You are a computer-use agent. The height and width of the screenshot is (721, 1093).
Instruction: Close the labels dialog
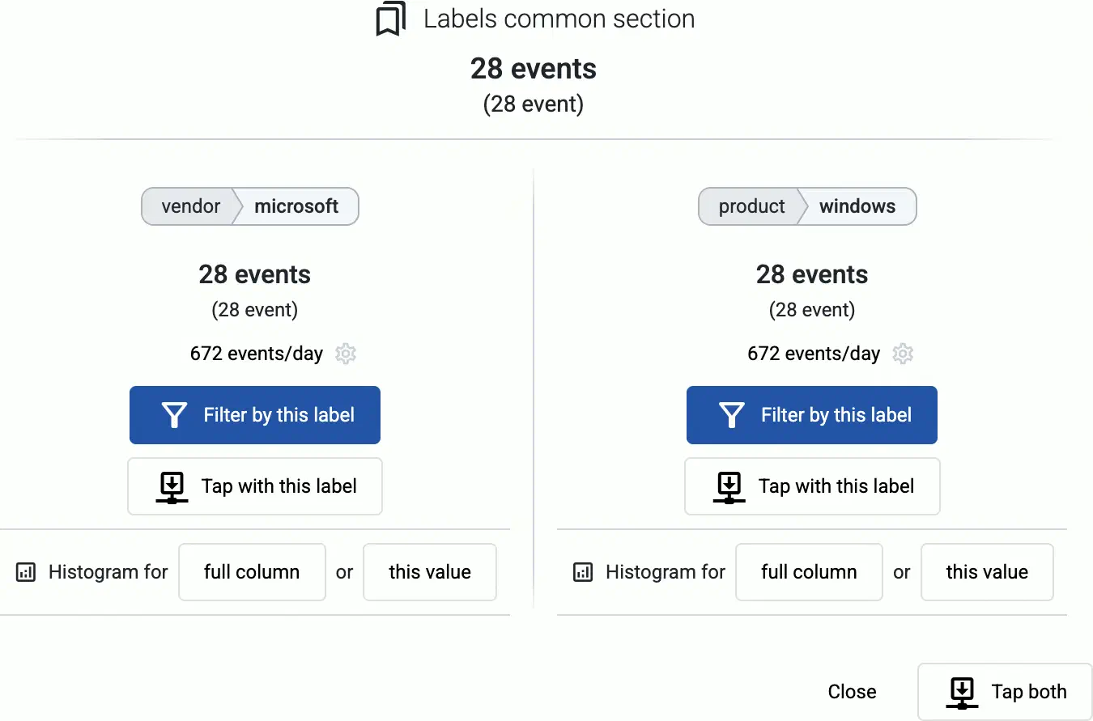(852, 692)
